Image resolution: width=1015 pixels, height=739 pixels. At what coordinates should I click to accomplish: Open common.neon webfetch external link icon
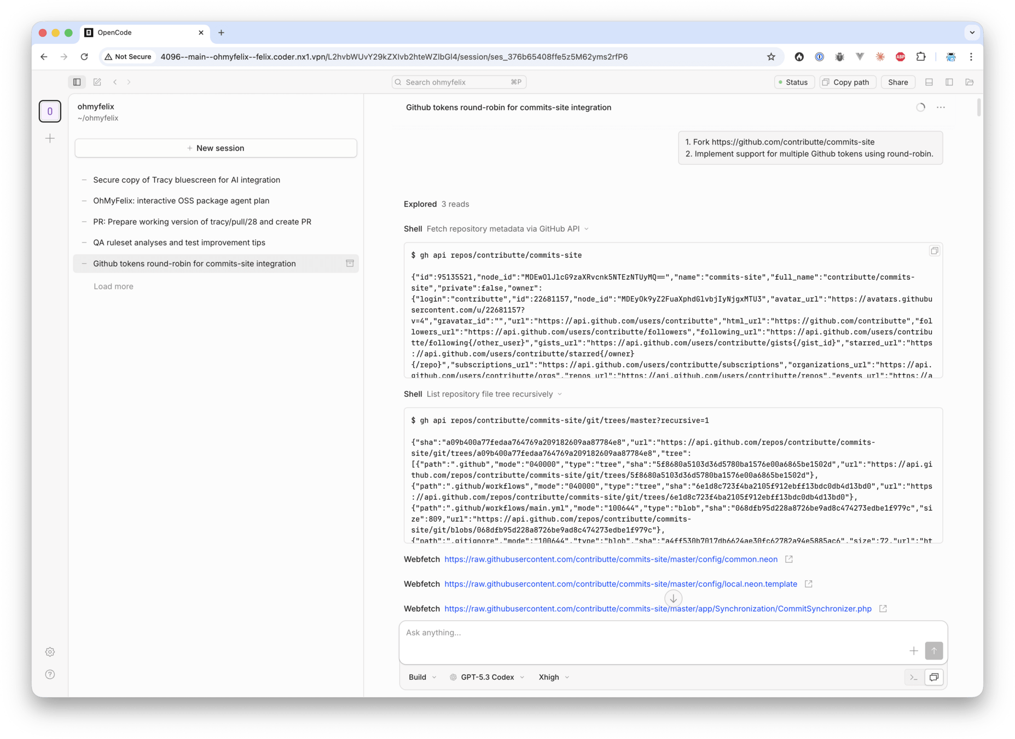pos(789,559)
